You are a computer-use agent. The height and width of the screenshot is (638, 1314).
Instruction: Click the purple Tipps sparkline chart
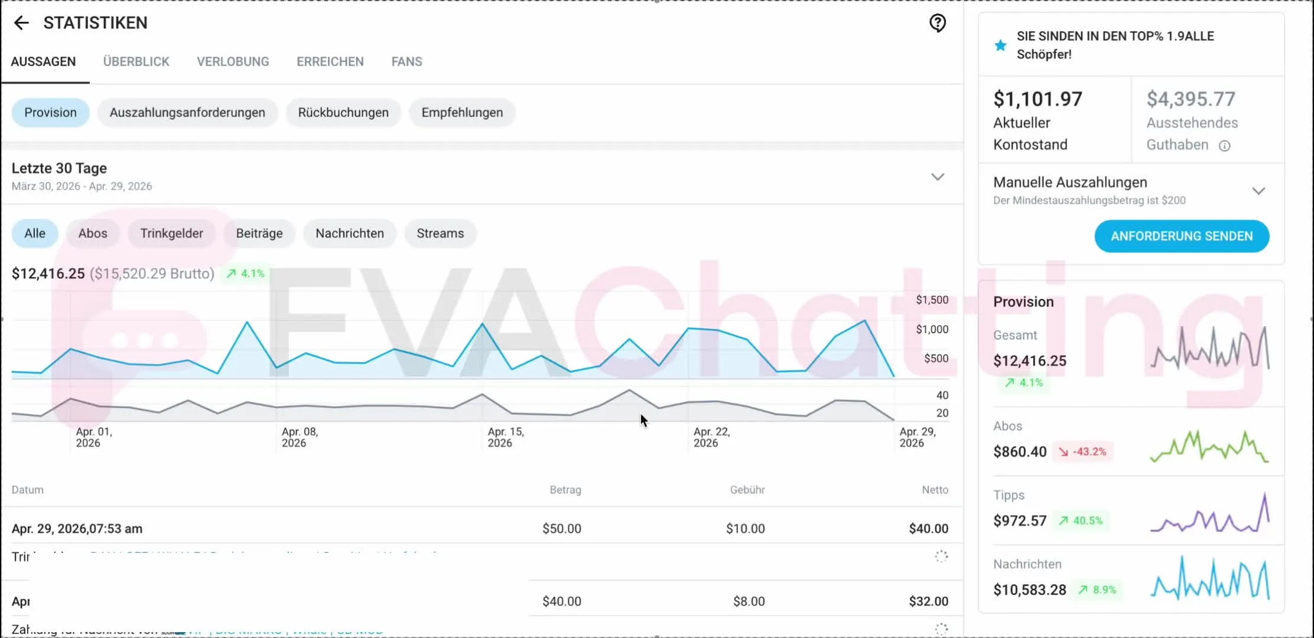1210,513
